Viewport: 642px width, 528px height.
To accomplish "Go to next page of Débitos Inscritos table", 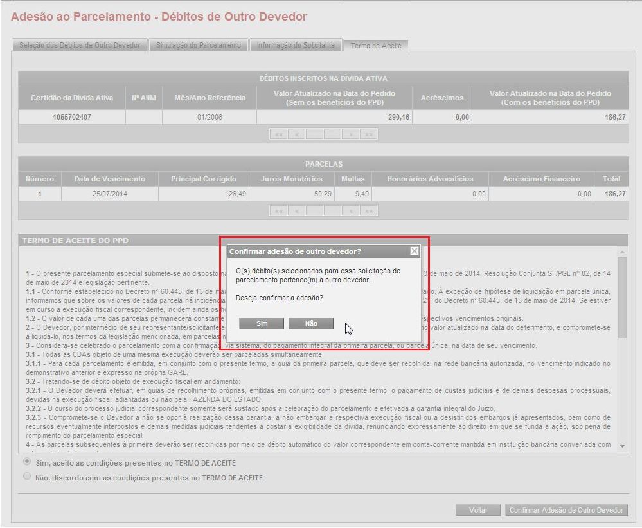I will coord(351,134).
